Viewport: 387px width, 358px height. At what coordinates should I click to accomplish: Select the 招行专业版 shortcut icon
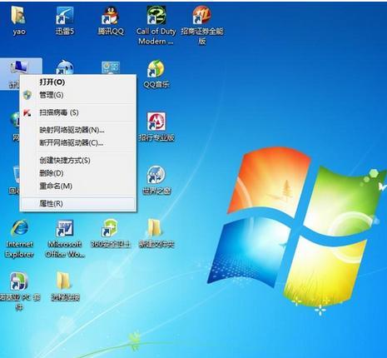coord(156,122)
